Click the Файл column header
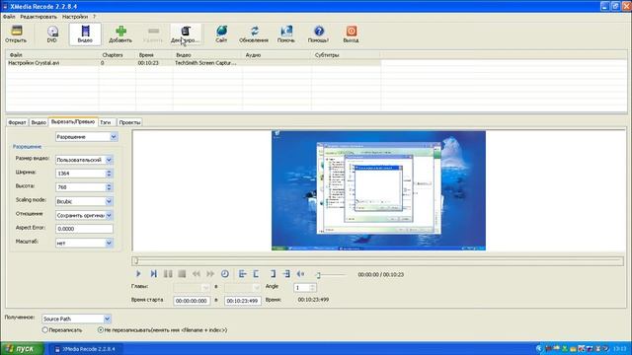Image resolution: width=632 pixels, height=355 pixels. coord(52,55)
